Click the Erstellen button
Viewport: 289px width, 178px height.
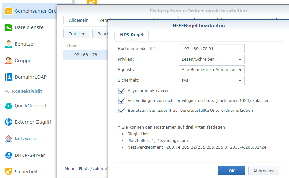(77, 34)
